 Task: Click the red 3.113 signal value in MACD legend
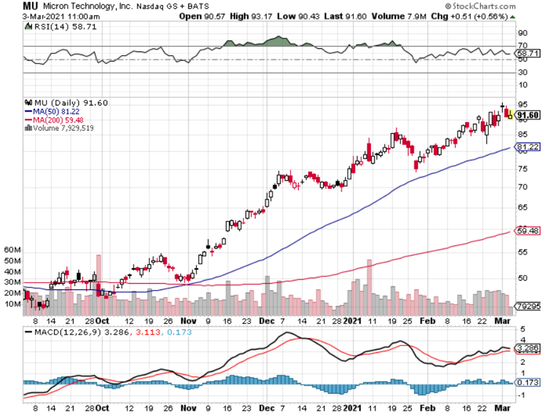[148, 332]
